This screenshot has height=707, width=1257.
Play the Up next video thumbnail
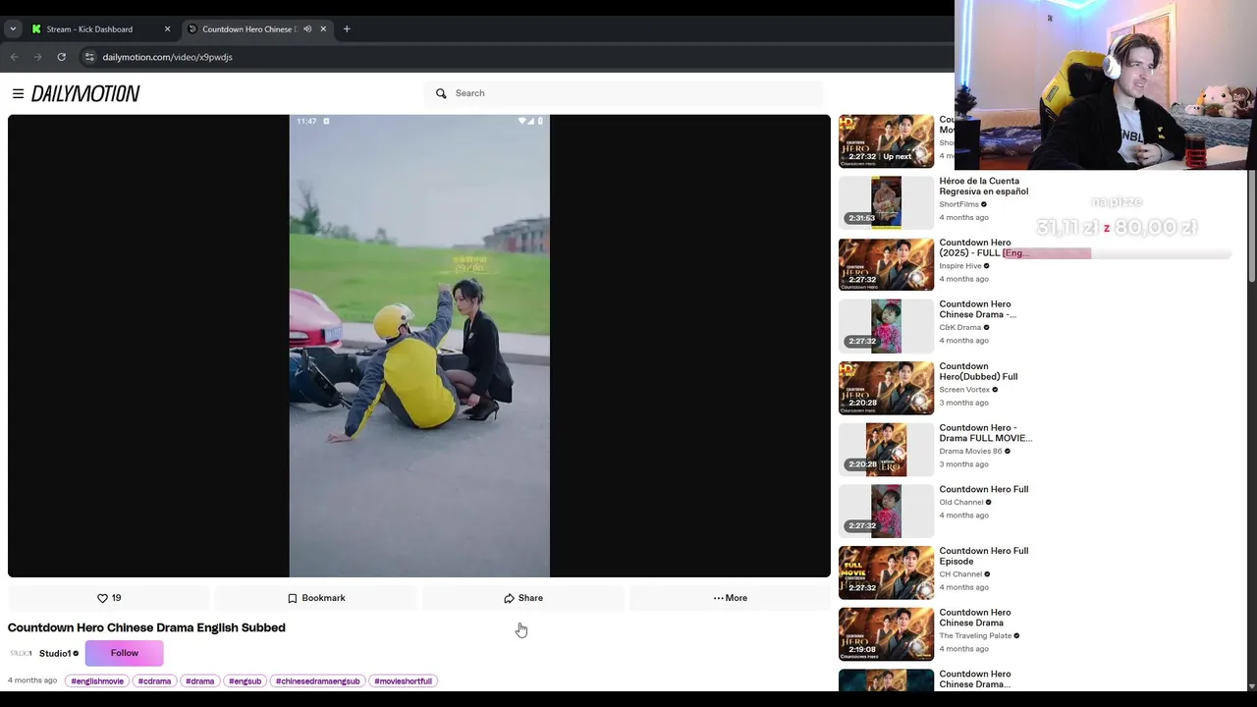click(886, 141)
